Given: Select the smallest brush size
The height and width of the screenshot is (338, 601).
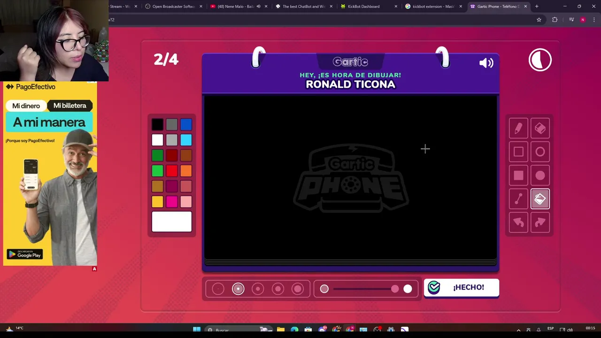Looking at the screenshot, I should (x=218, y=289).
